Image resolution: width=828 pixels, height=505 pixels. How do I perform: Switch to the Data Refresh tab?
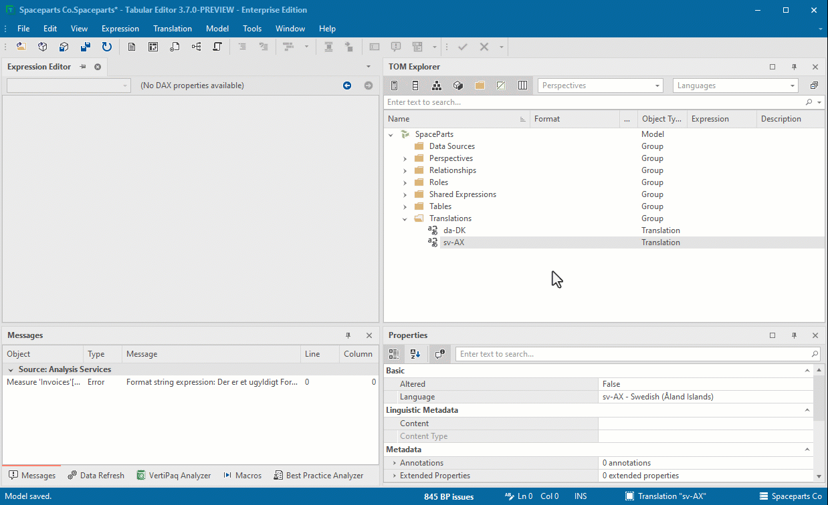click(x=96, y=475)
